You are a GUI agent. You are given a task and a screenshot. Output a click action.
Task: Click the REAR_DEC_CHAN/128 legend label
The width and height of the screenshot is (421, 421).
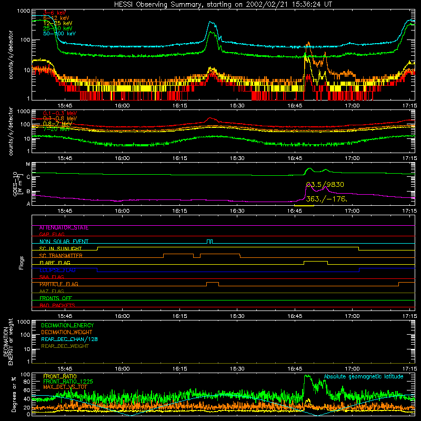(69, 339)
